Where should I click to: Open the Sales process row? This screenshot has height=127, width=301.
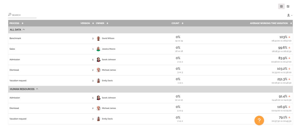[12, 49]
